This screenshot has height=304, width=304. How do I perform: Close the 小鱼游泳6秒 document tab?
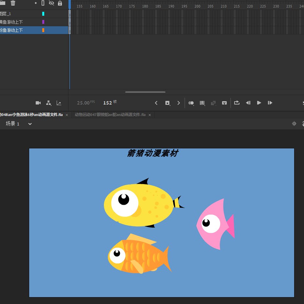pos(67,115)
